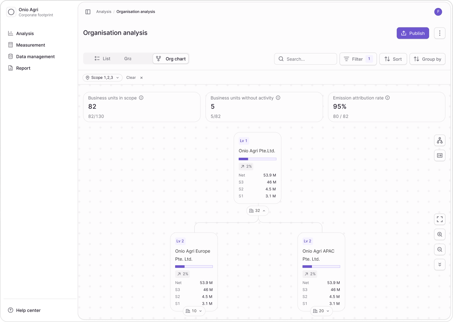Open the Scope 1,2,3 dropdown
The image size is (453, 322).
(102, 77)
